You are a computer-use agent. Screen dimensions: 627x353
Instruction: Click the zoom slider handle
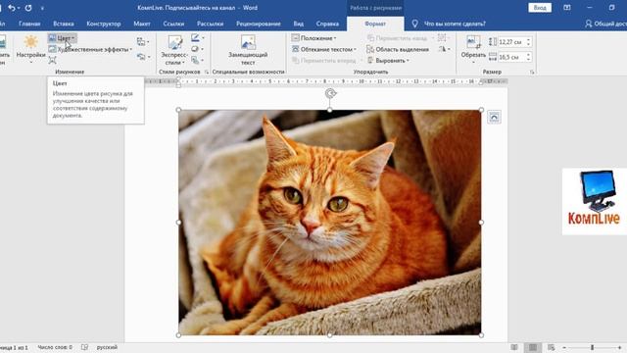point(592,347)
